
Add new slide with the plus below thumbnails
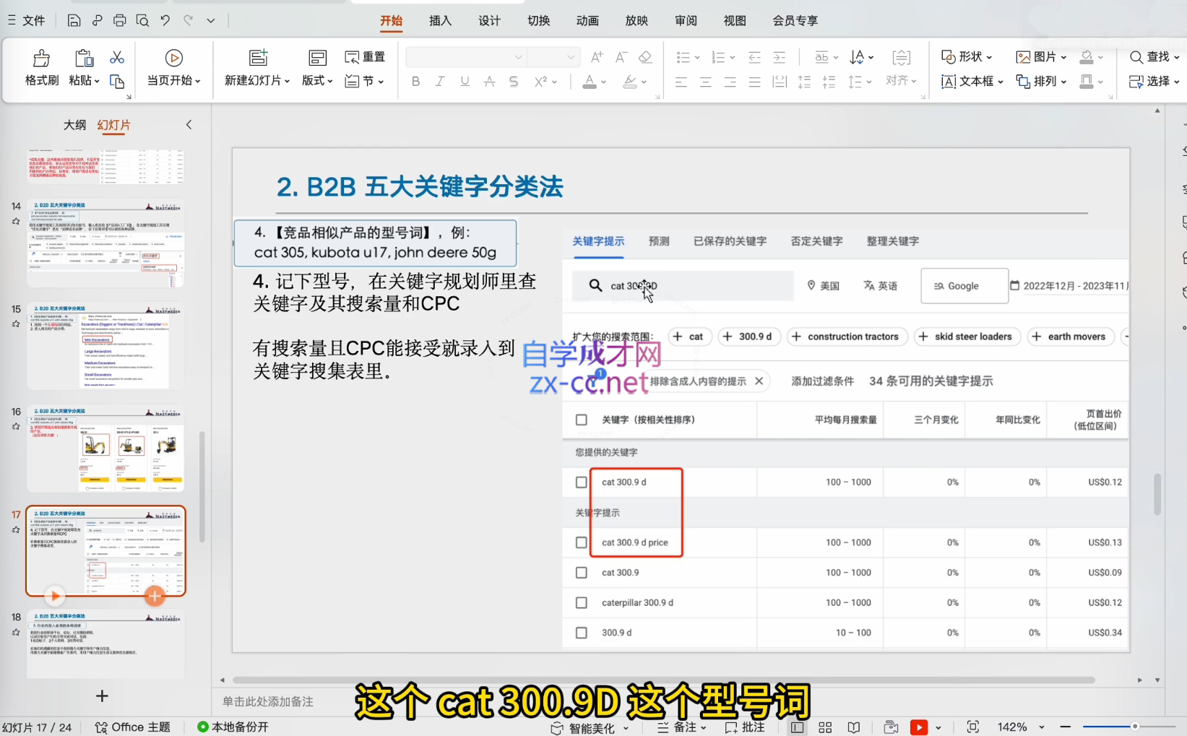[102, 696]
